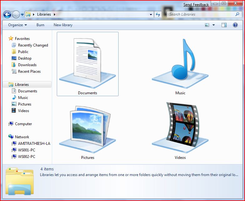This screenshot has height=201, width=245.
Task: Open the view options dropdown arrow
Action: point(213,25)
